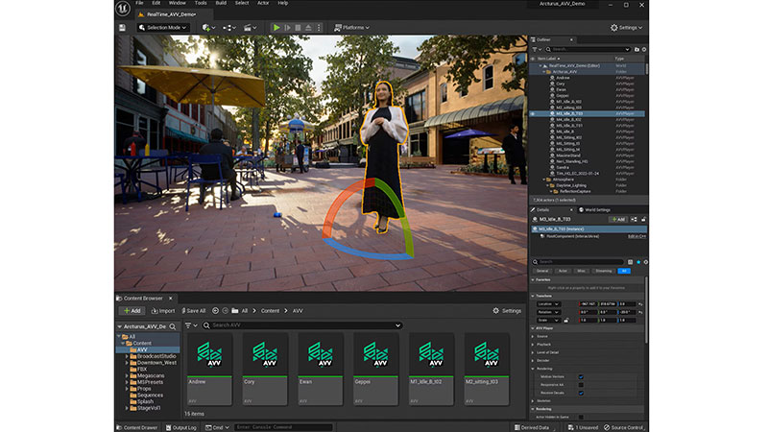Image resolution: width=768 pixels, height=432 pixels.
Task: Click the Add button in Content Browser
Action: [x=132, y=311]
